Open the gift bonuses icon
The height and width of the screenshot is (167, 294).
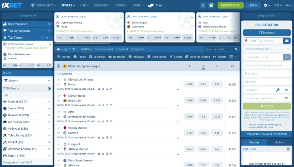coord(211,5)
